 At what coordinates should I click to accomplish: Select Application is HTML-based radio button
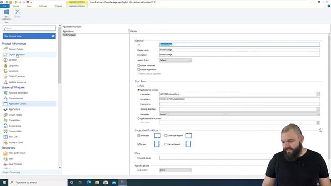point(139,119)
